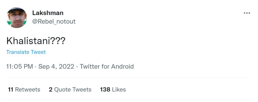Click the number 138 in the likes count
This screenshot has width=258, height=102.
pos(105,89)
